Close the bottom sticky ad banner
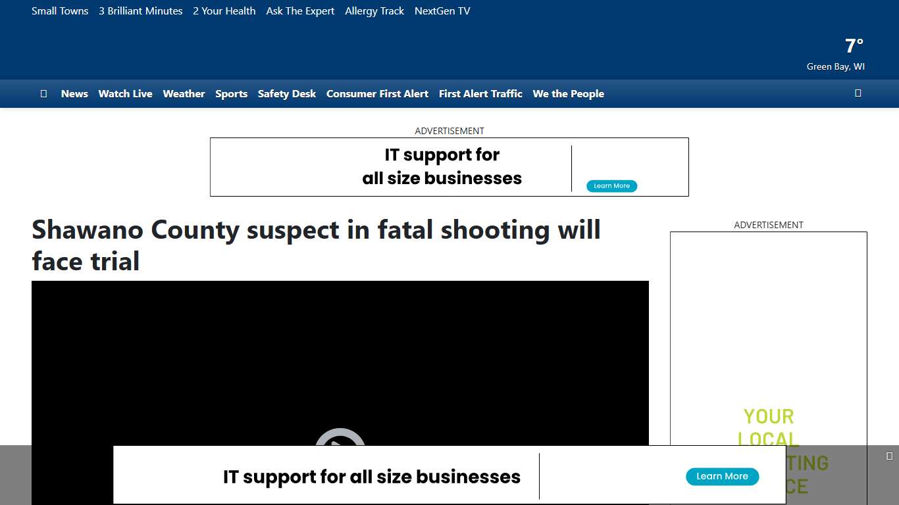Screen dimensions: 899x505 tap(889, 456)
